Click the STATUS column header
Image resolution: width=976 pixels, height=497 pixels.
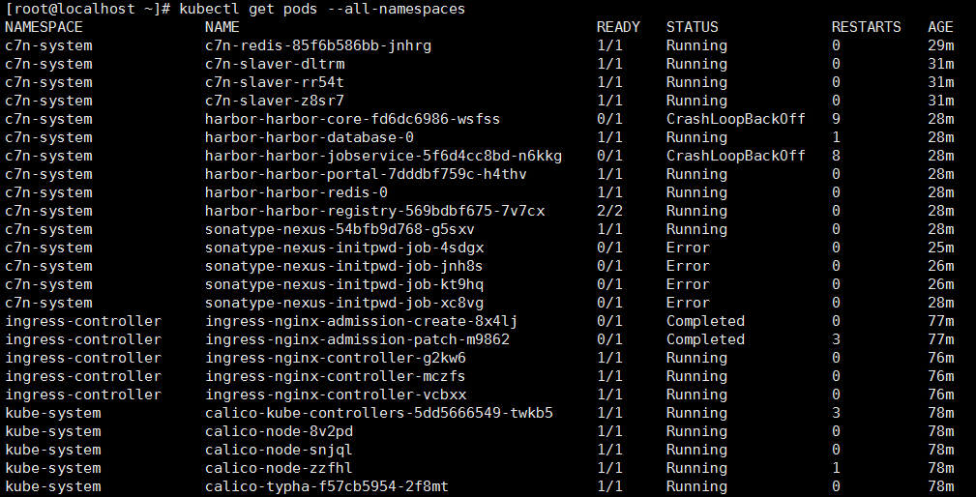click(x=693, y=27)
